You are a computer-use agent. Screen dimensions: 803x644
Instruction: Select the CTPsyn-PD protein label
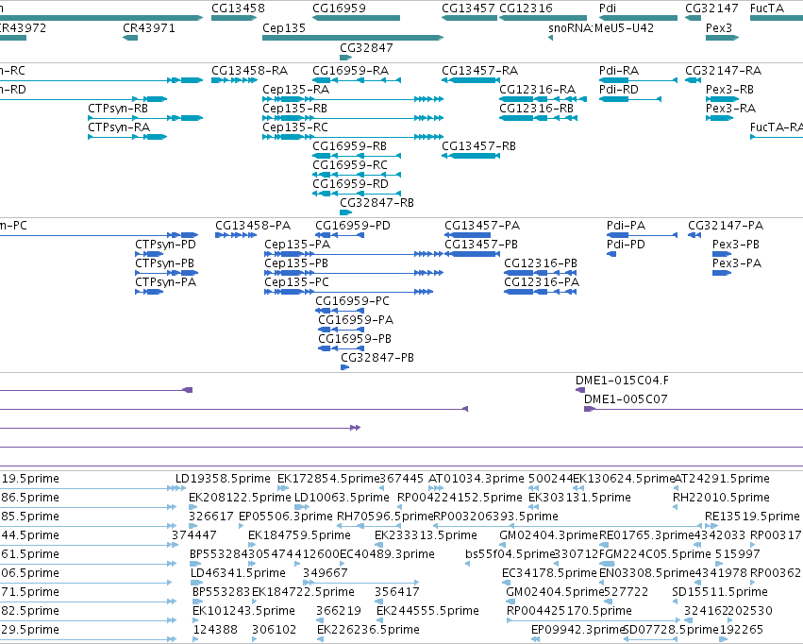pyautogui.click(x=165, y=245)
